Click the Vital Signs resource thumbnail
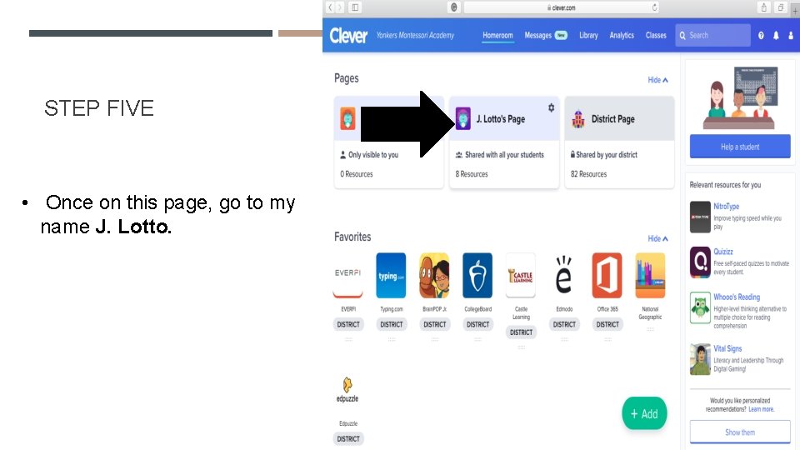The height and width of the screenshot is (450, 800). (x=700, y=359)
